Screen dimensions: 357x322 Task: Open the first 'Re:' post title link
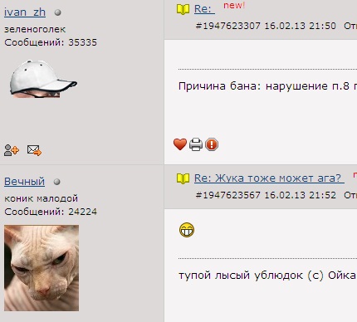coord(204,9)
